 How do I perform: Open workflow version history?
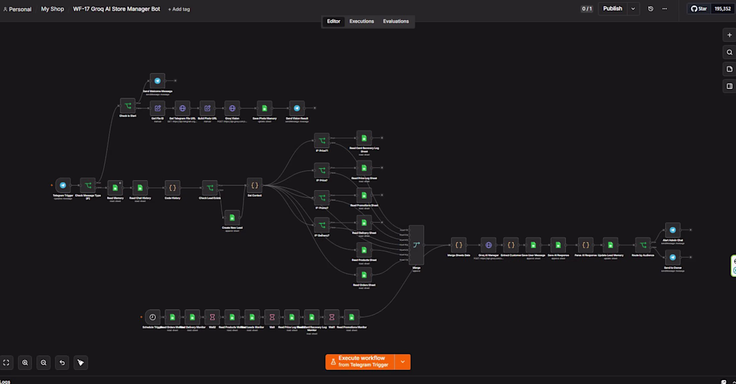(650, 9)
